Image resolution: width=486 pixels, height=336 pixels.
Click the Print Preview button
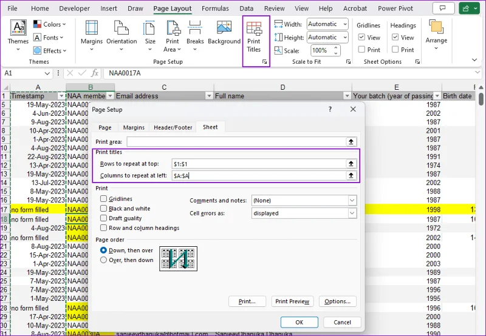click(292, 301)
